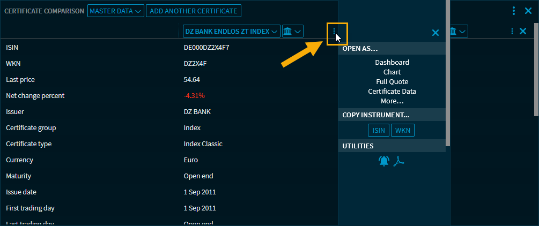539x226 pixels.
Task: Click the ADD ANOTHER CERTIFICATE button
Action: click(194, 11)
